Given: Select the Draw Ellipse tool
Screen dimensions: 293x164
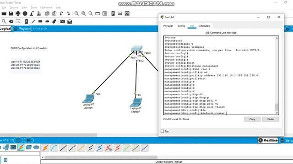Looking at the screenshot, I should point(47,21).
